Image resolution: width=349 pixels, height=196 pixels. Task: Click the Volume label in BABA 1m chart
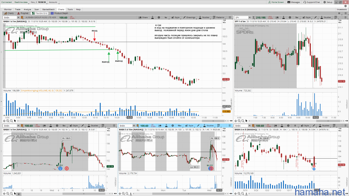coord(7,91)
